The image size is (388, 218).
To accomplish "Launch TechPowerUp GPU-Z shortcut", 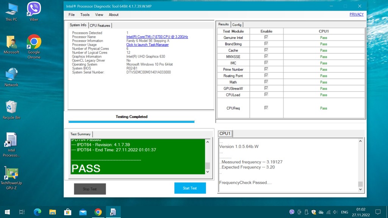I will (11, 178).
